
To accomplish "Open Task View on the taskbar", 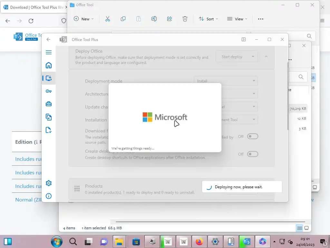I will [88, 242].
